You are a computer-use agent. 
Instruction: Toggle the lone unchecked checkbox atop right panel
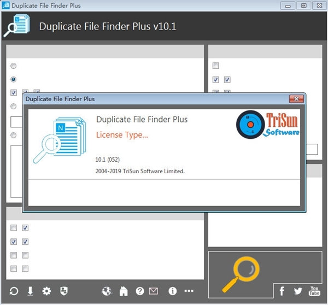tap(216, 66)
